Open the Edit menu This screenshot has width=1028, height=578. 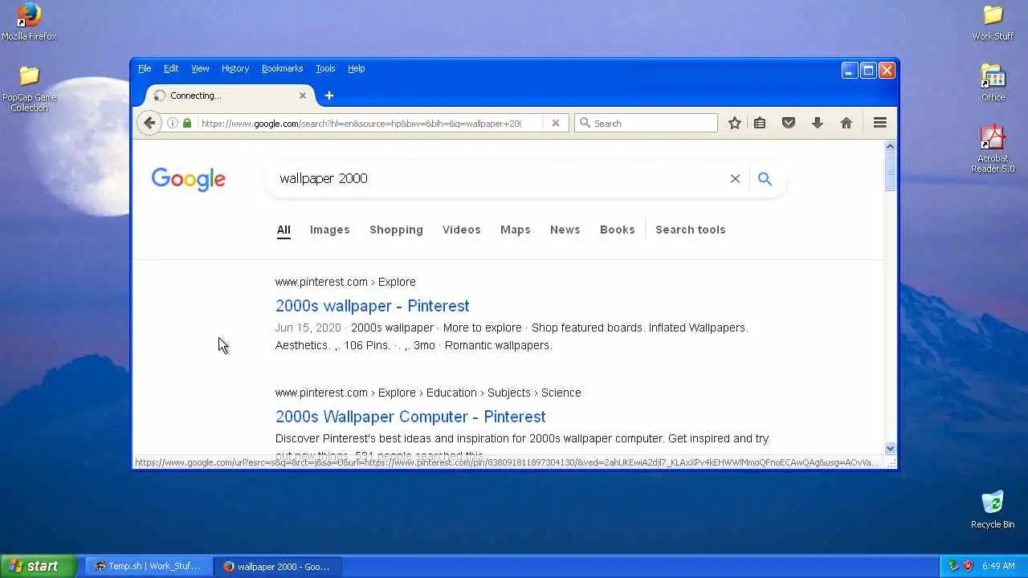[x=171, y=68]
